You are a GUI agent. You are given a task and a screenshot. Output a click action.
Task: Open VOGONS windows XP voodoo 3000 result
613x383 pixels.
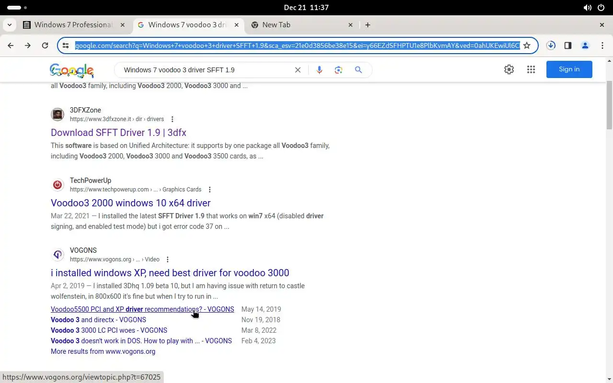pos(170,273)
